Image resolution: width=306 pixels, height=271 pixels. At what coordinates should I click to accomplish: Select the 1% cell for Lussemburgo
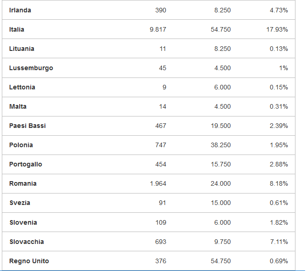point(284,68)
